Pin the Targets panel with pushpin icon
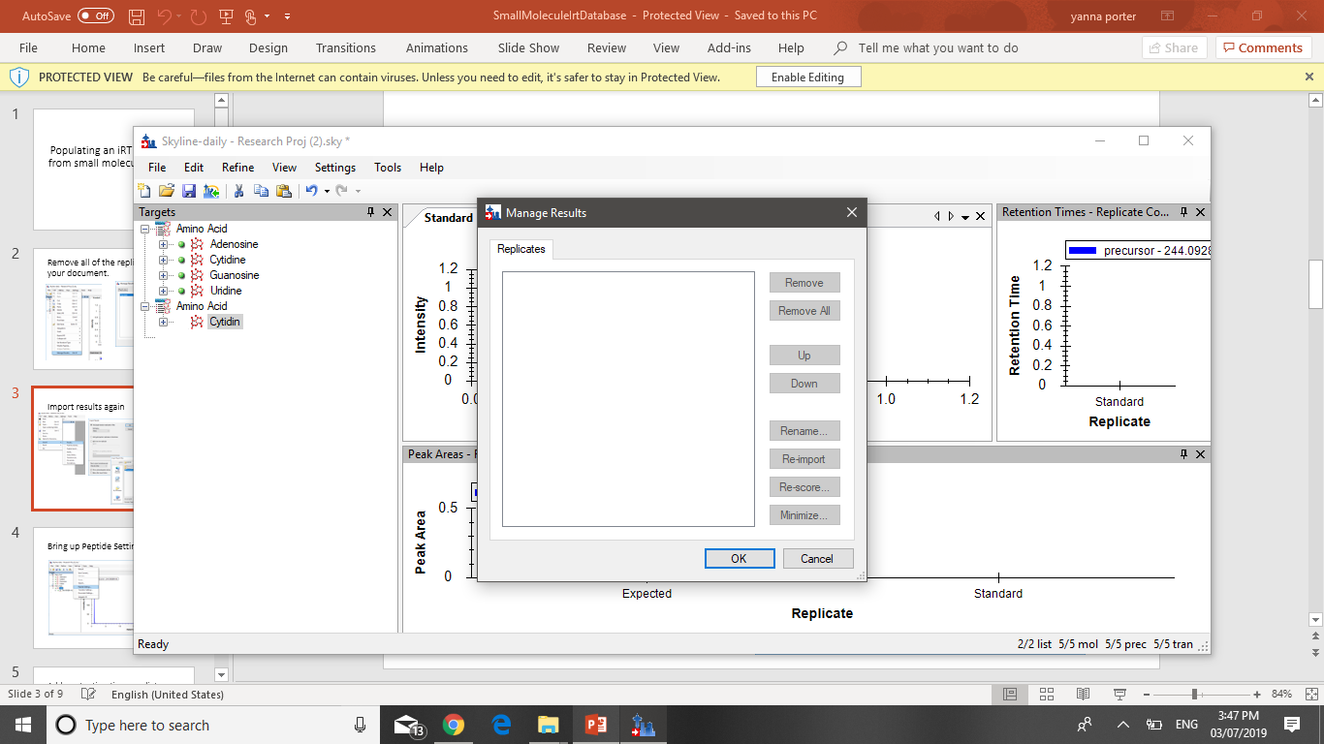 370,212
